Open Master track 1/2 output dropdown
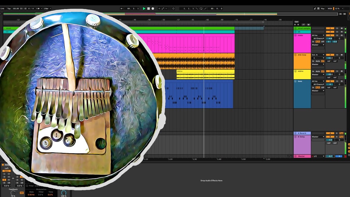Viewport: 350px width, 197px height. pos(319,156)
